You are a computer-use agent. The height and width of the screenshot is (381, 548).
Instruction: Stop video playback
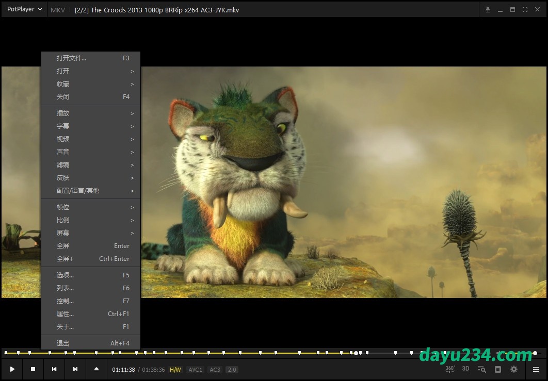pyautogui.click(x=33, y=369)
